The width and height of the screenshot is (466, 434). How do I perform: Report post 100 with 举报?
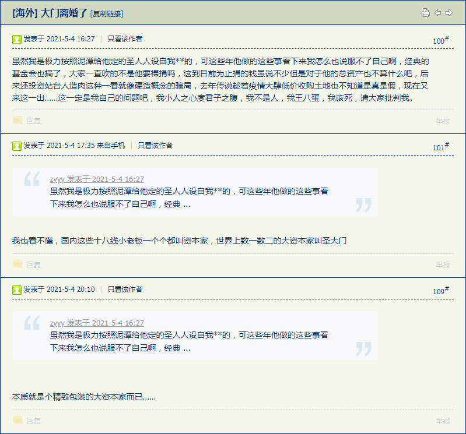pos(443,121)
